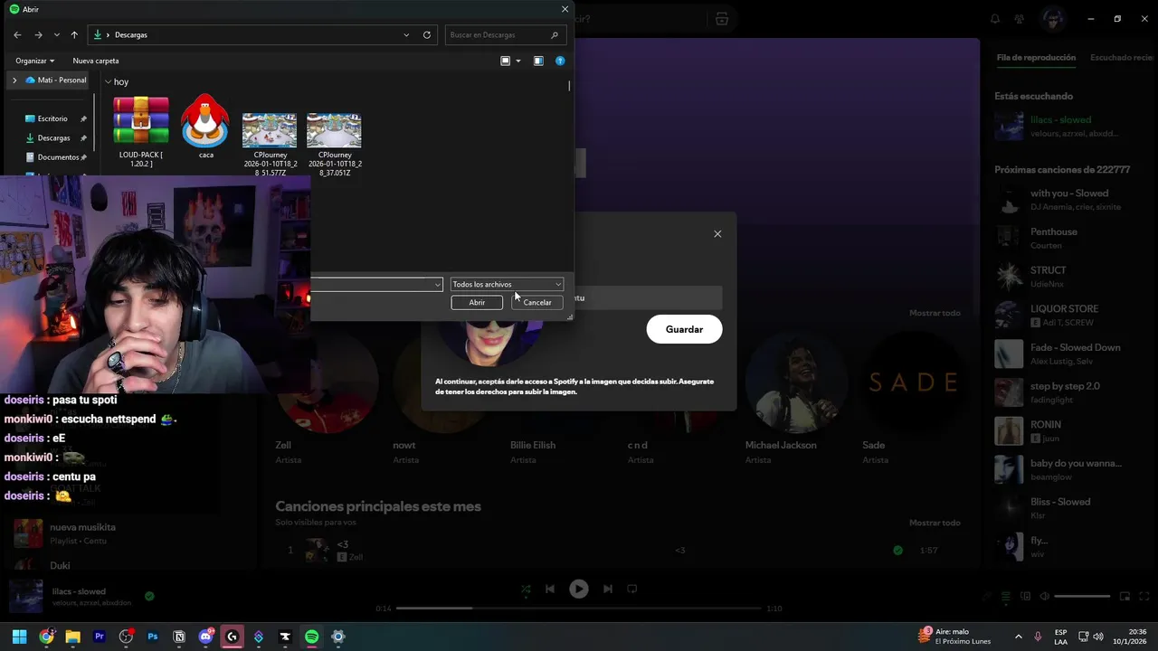Expand the Mati - Personal tree node

click(14, 80)
